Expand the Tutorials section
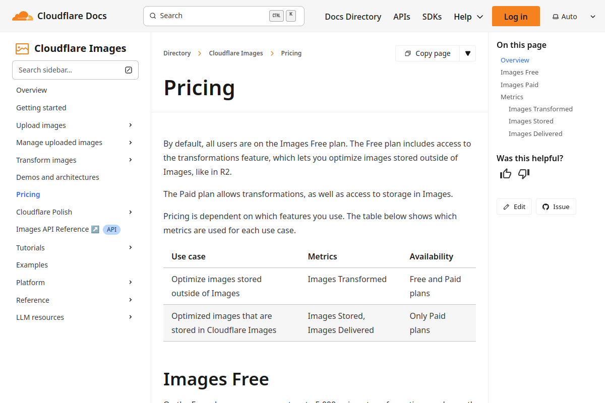 (x=131, y=247)
